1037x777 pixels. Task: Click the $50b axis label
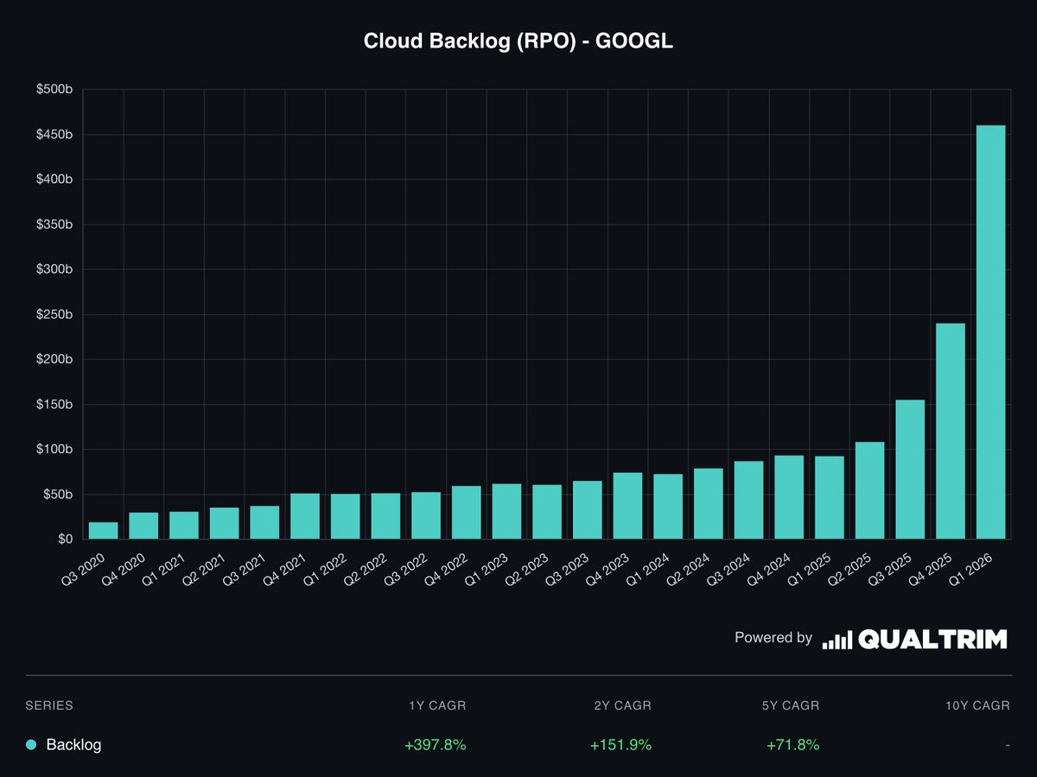[57, 495]
